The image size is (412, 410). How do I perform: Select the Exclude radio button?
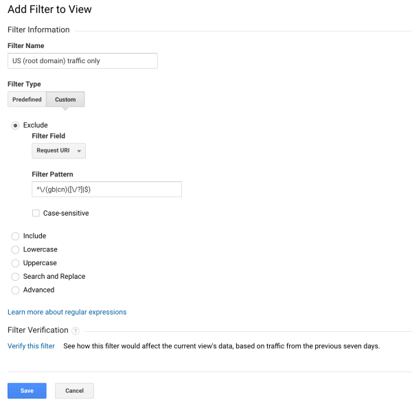[15, 126]
